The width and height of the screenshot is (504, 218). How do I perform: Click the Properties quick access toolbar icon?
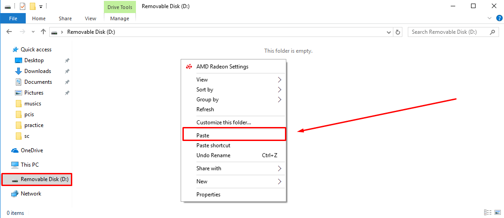[x=23, y=6]
